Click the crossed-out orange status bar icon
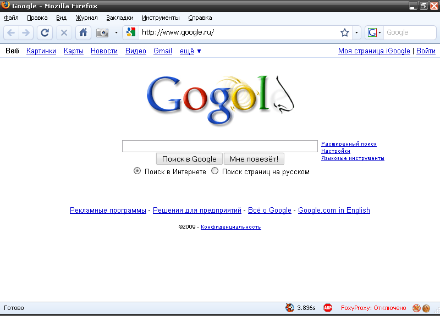This screenshot has height=316, width=440. click(416, 308)
